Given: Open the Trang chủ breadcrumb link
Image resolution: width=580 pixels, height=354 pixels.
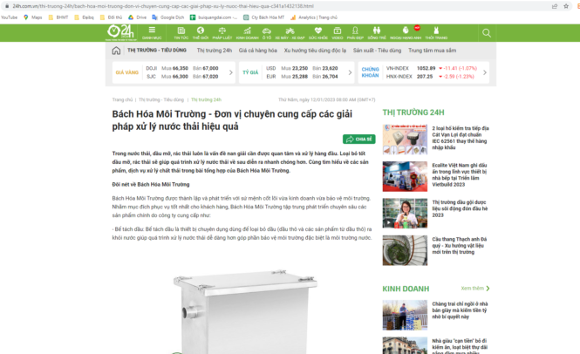Looking at the screenshot, I should 122,99.
